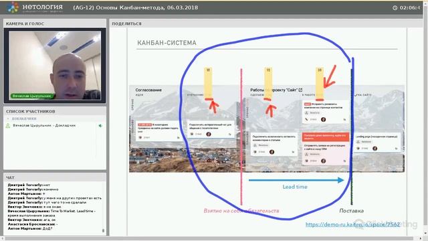Click the down arrow of right scrollbar
This screenshot has width=428, height=241.
425,233
